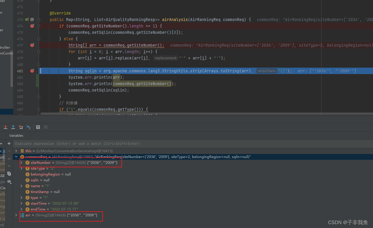
Task: Click the field icon next to belongingRegion
Action: point(27,174)
